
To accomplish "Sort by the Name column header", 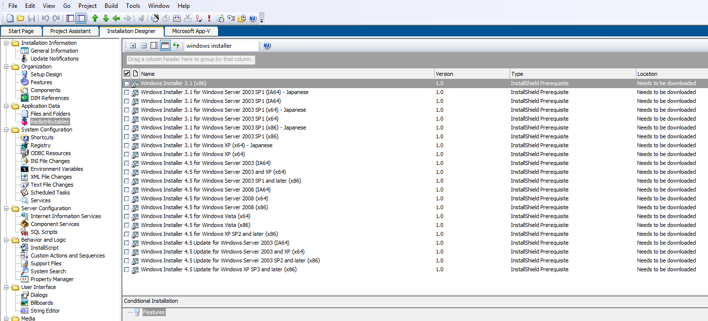I will (287, 74).
